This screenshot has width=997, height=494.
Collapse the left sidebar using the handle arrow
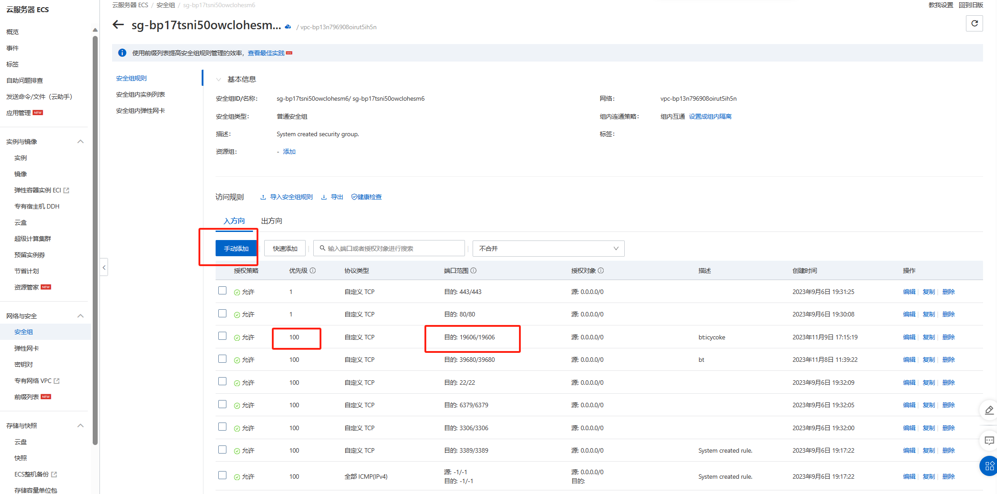tap(104, 267)
